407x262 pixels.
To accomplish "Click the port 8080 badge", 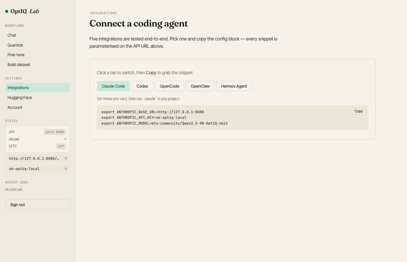I will click(x=55, y=132).
